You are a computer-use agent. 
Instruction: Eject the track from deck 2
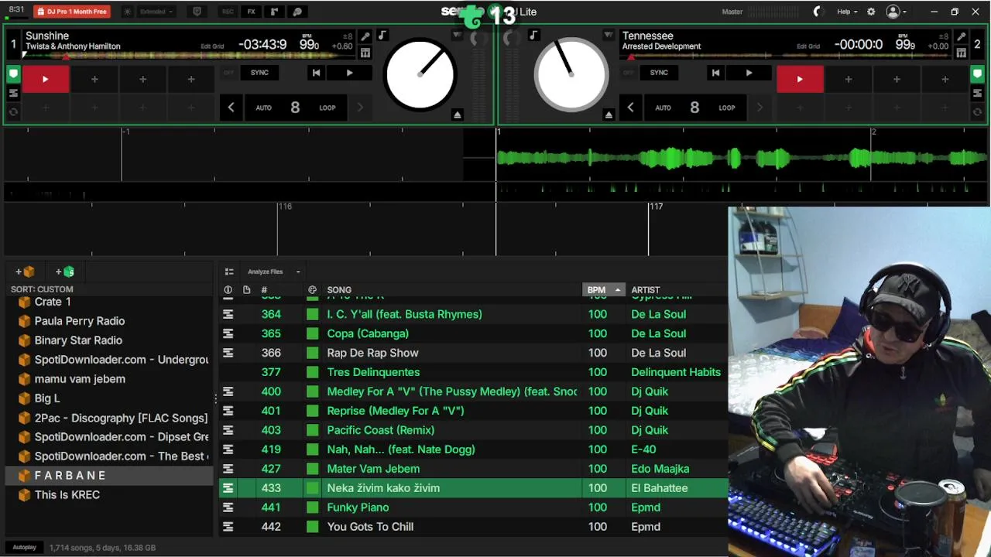pyautogui.click(x=609, y=114)
